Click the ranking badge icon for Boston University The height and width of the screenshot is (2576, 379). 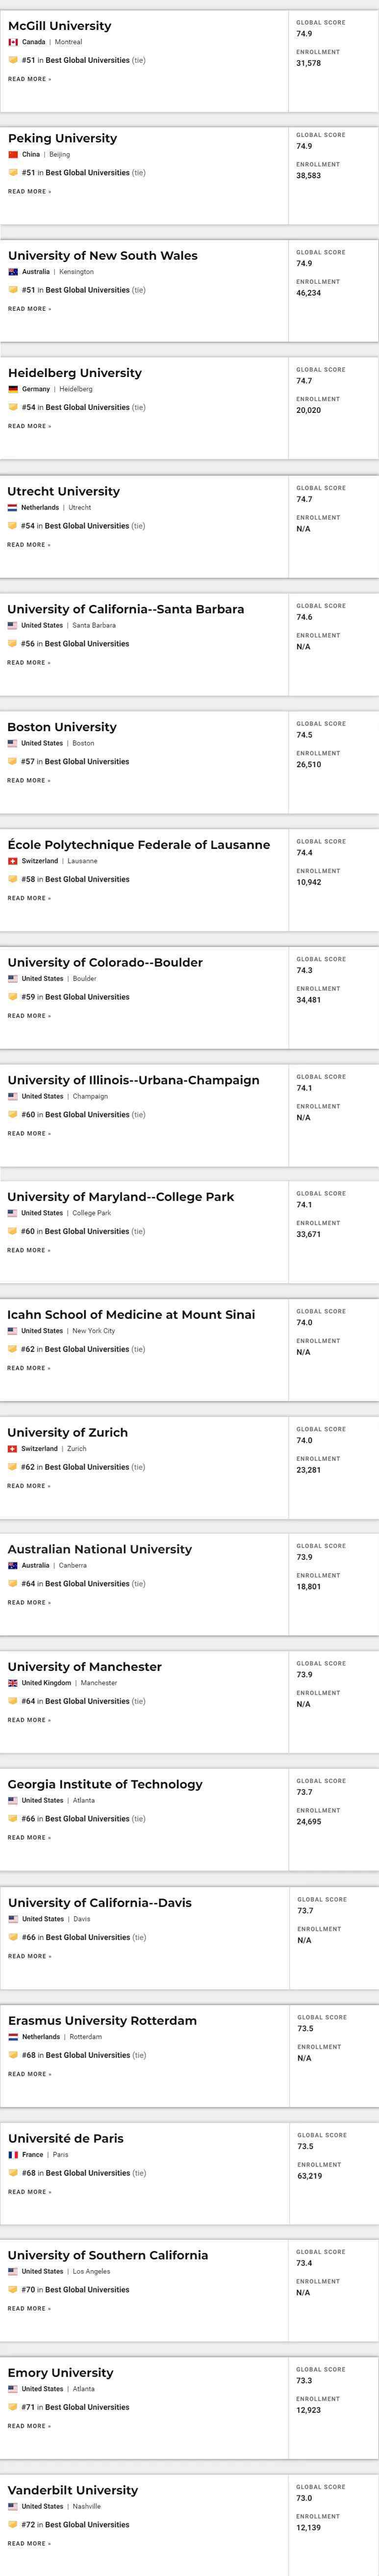pyautogui.click(x=12, y=762)
